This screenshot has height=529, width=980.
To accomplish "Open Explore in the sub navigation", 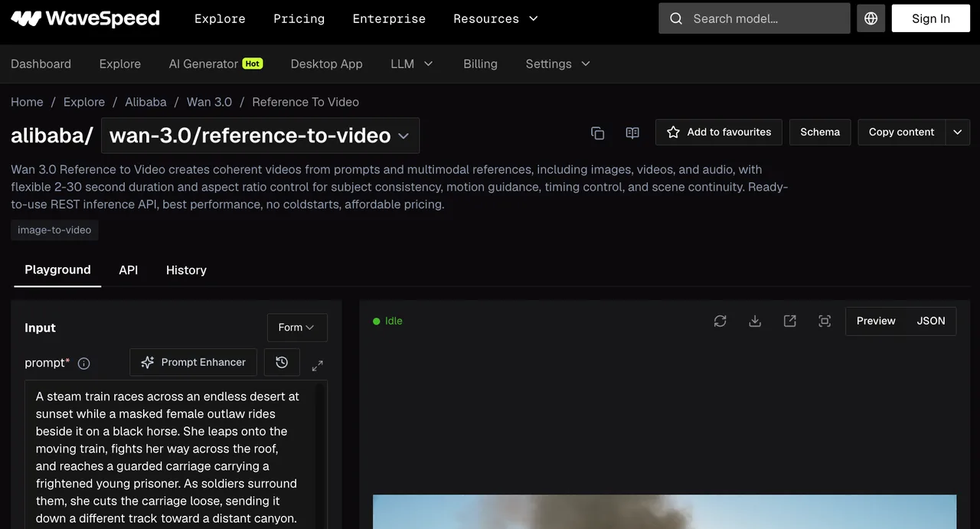I will (x=120, y=64).
